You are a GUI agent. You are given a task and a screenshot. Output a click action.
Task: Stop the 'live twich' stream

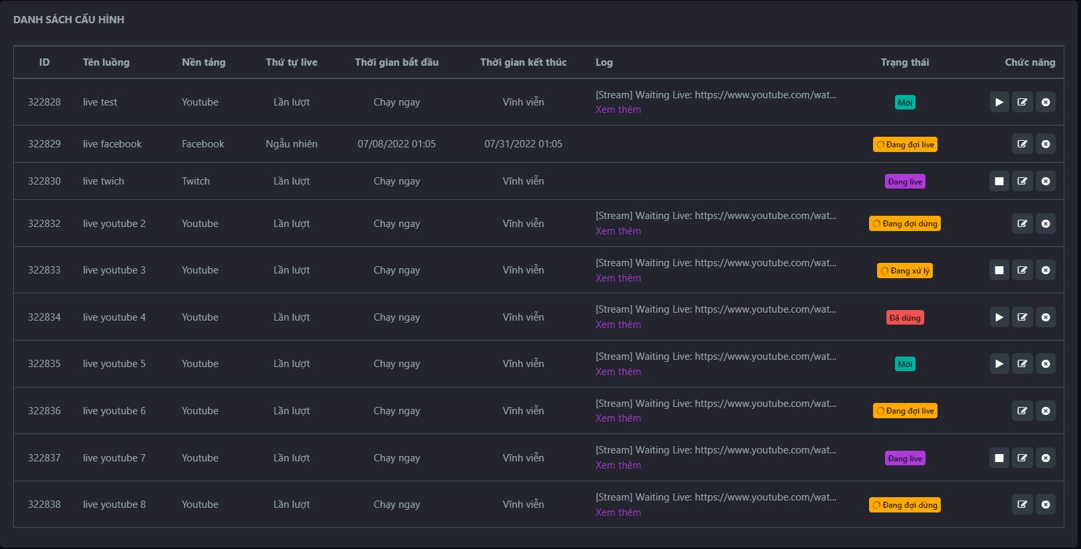pyautogui.click(x=999, y=181)
